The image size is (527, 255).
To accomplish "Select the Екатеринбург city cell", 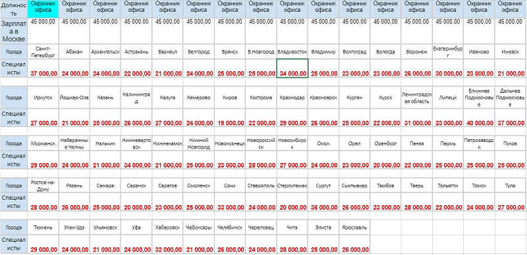I will coord(448,52).
